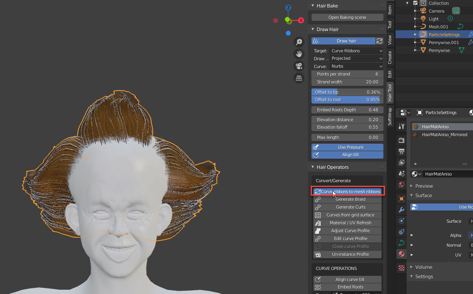Viewport: 473px width, 294px height.
Task: Open the View Layer properties tab icon
Action: tap(402, 162)
